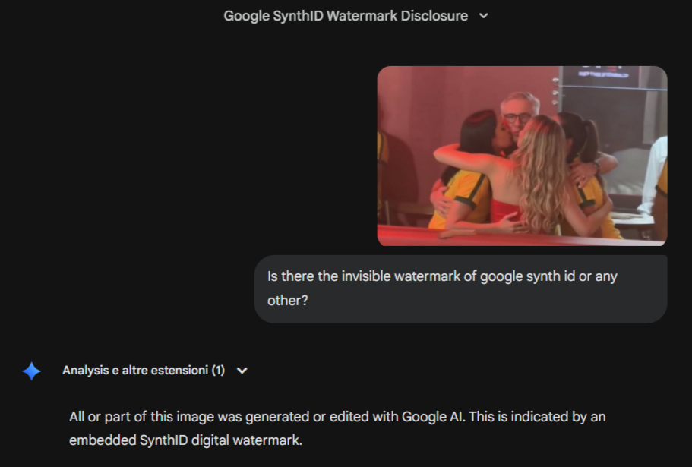692x467 pixels.
Task: Click the word Disclosure in the chat title
Action: 434,16
